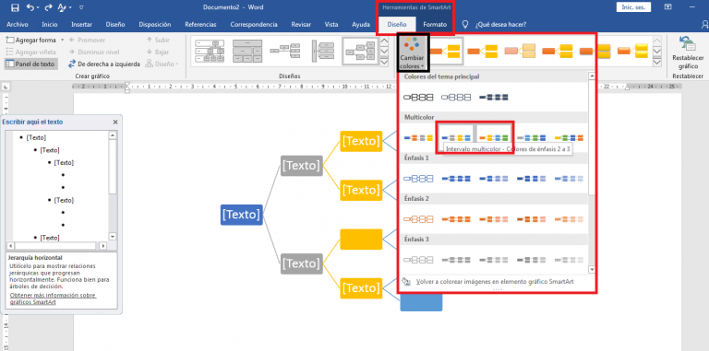Screen dimensions: 709x351
Task: Switch to the Insertar tab
Action: pos(82,24)
